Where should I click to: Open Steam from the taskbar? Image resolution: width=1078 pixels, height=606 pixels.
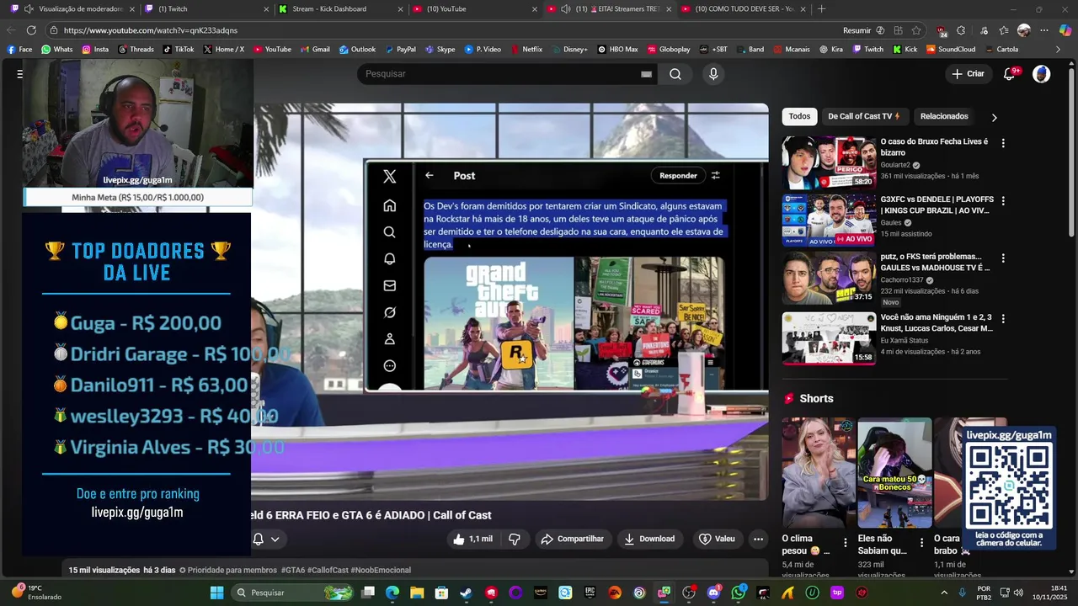(466, 593)
